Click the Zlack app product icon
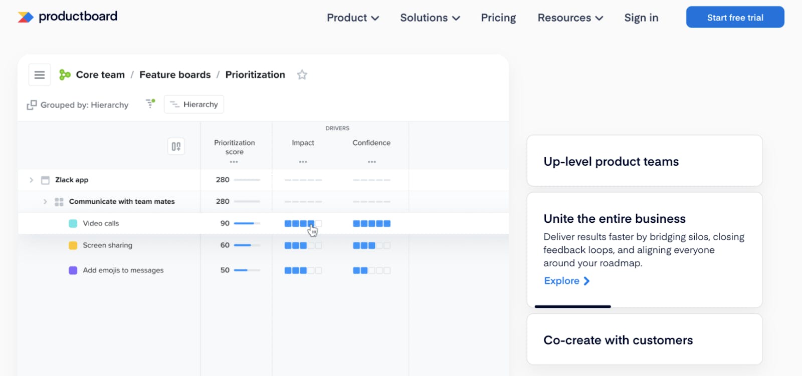The width and height of the screenshot is (802, 376). click(45, 180)
